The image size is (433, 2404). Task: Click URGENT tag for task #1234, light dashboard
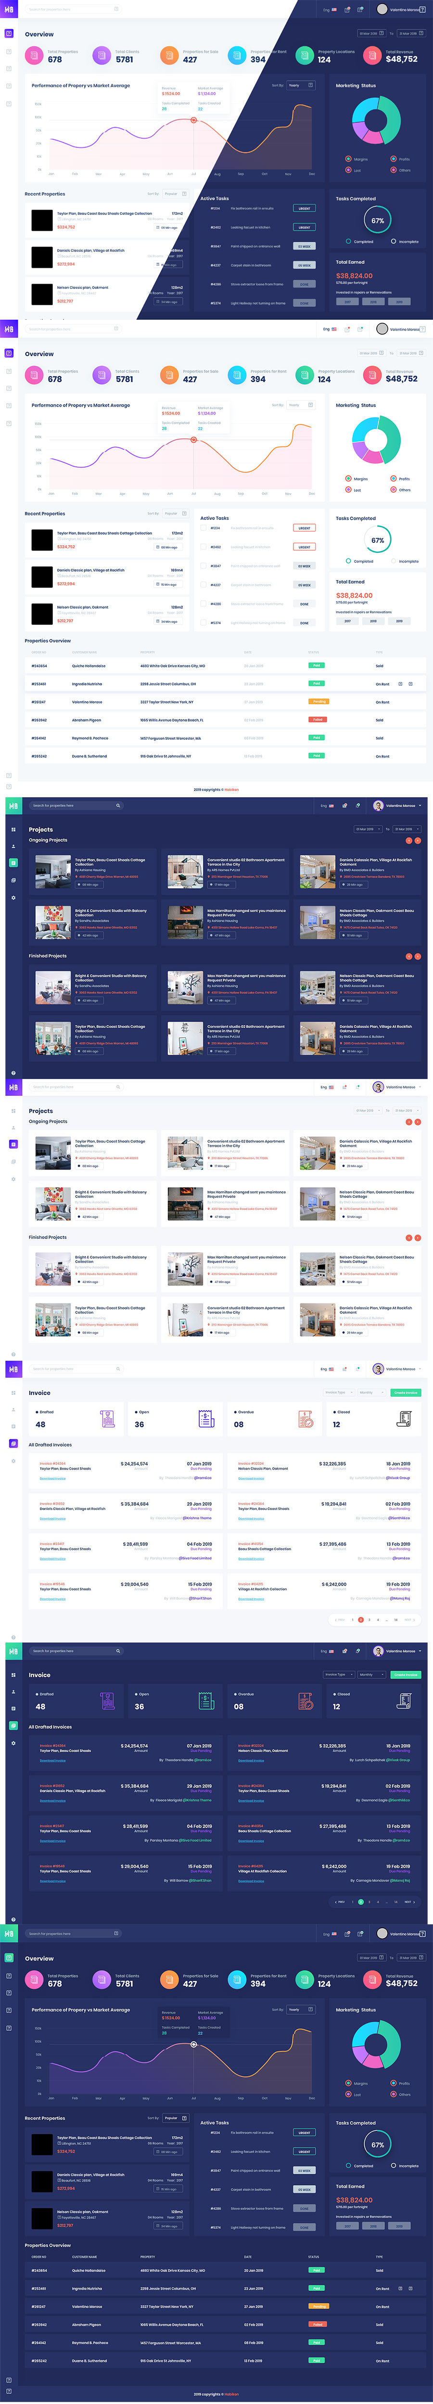point(305,528)
